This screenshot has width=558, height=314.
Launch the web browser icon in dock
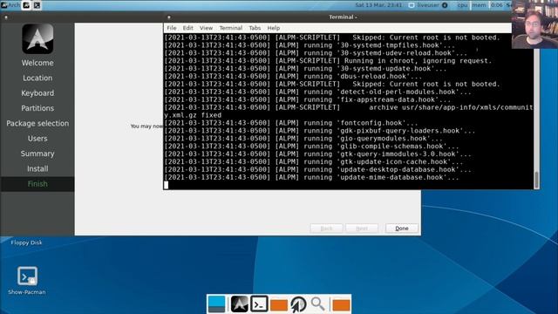298,304
